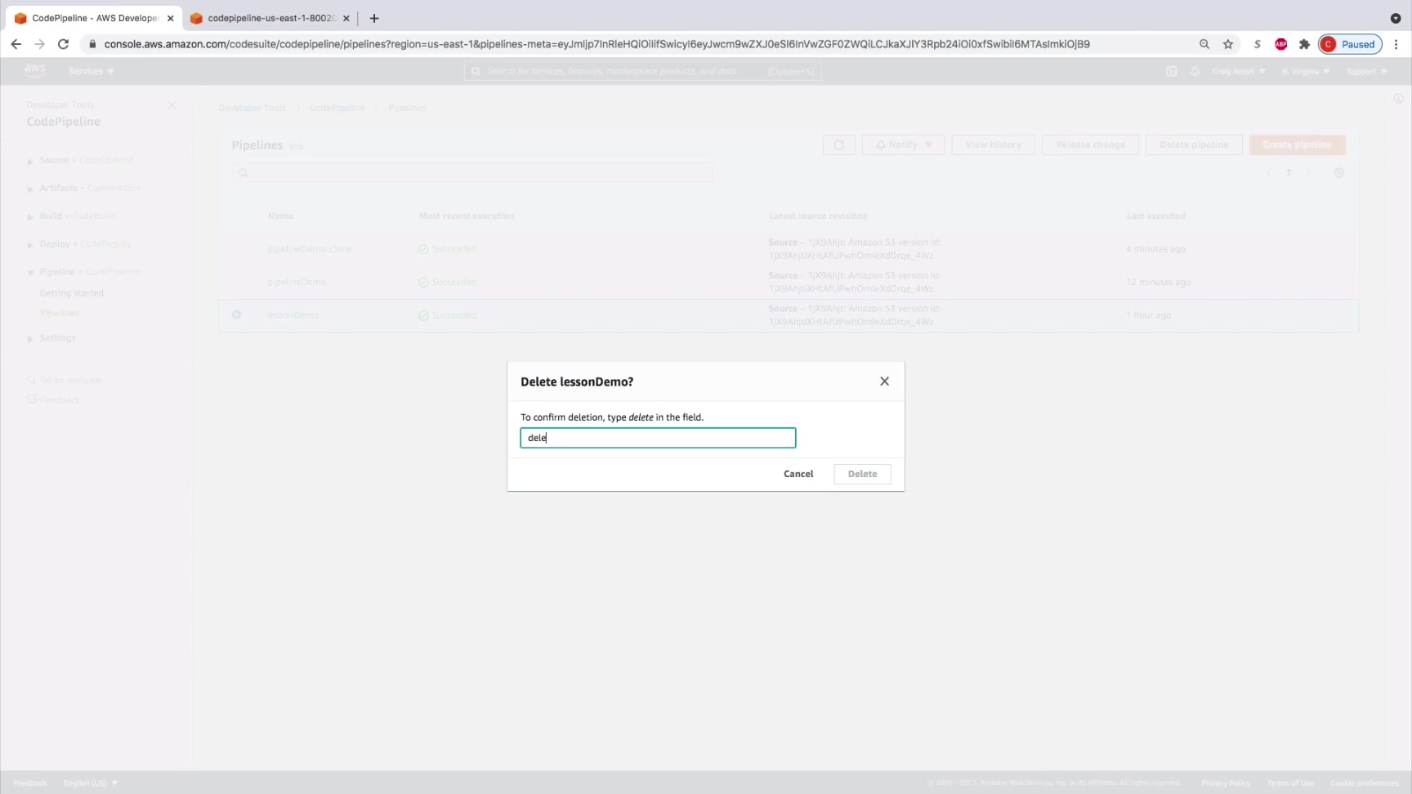Screen dimensions: 1412x794
Task: Open the Notify dropdown
Action: (903, 145)
